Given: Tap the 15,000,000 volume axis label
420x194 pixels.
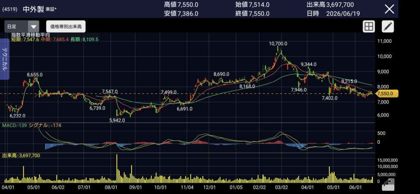Looking at the screenshot, I should click(x=387, y=160).
